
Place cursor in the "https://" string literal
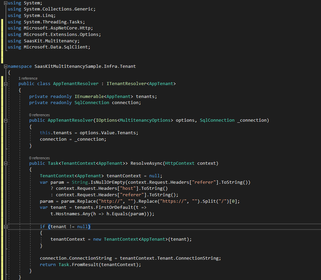[x=173, y=201]
